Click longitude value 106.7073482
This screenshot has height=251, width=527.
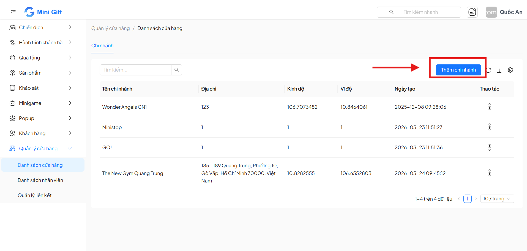302,107
